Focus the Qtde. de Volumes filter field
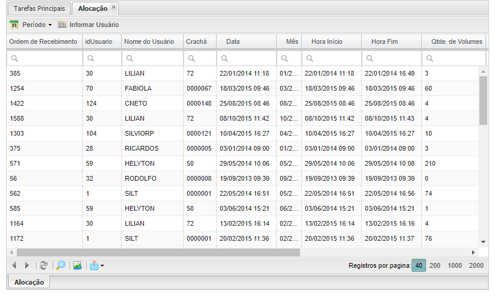Screen dimensions: 495x296 [x=454, y=58]
